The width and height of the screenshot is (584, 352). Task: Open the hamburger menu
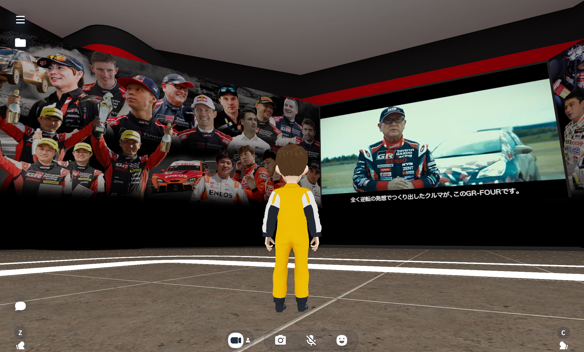click(x=20, y=20)
